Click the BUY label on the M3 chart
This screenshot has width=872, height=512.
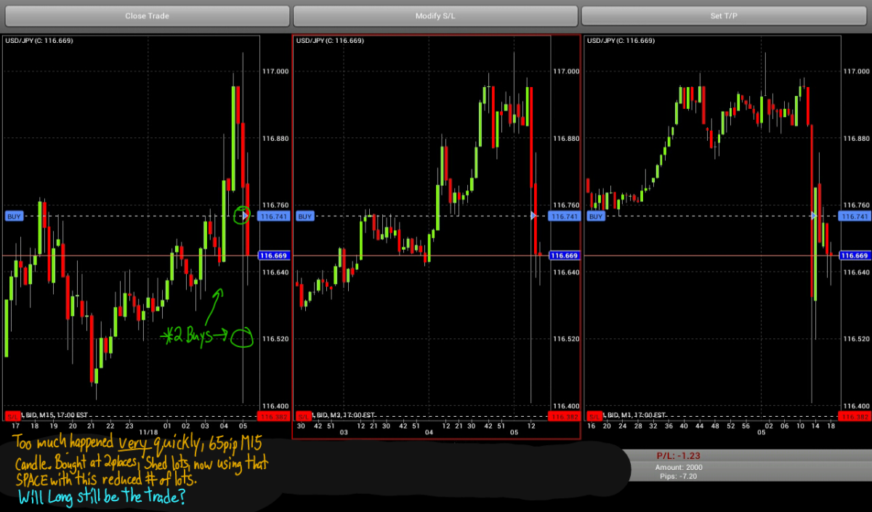point(305,216)
